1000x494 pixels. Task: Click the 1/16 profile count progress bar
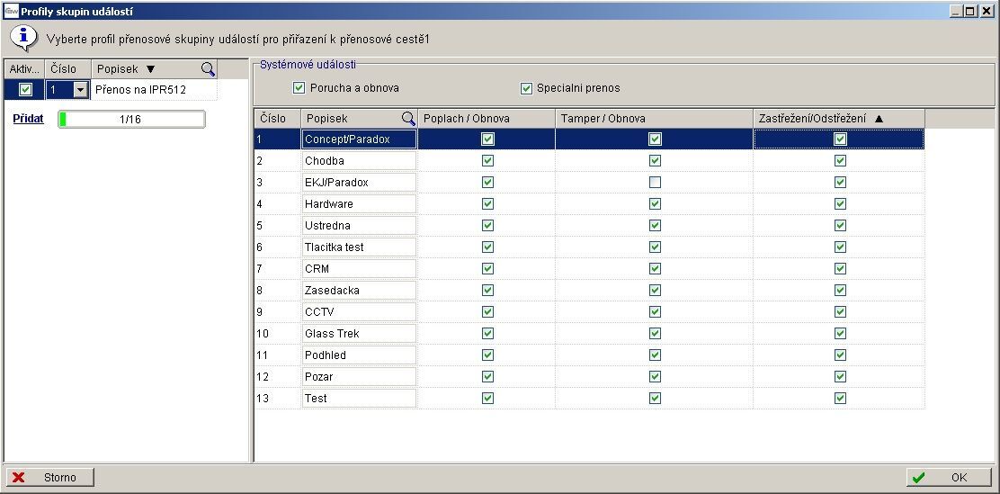(x=131, y=120)
